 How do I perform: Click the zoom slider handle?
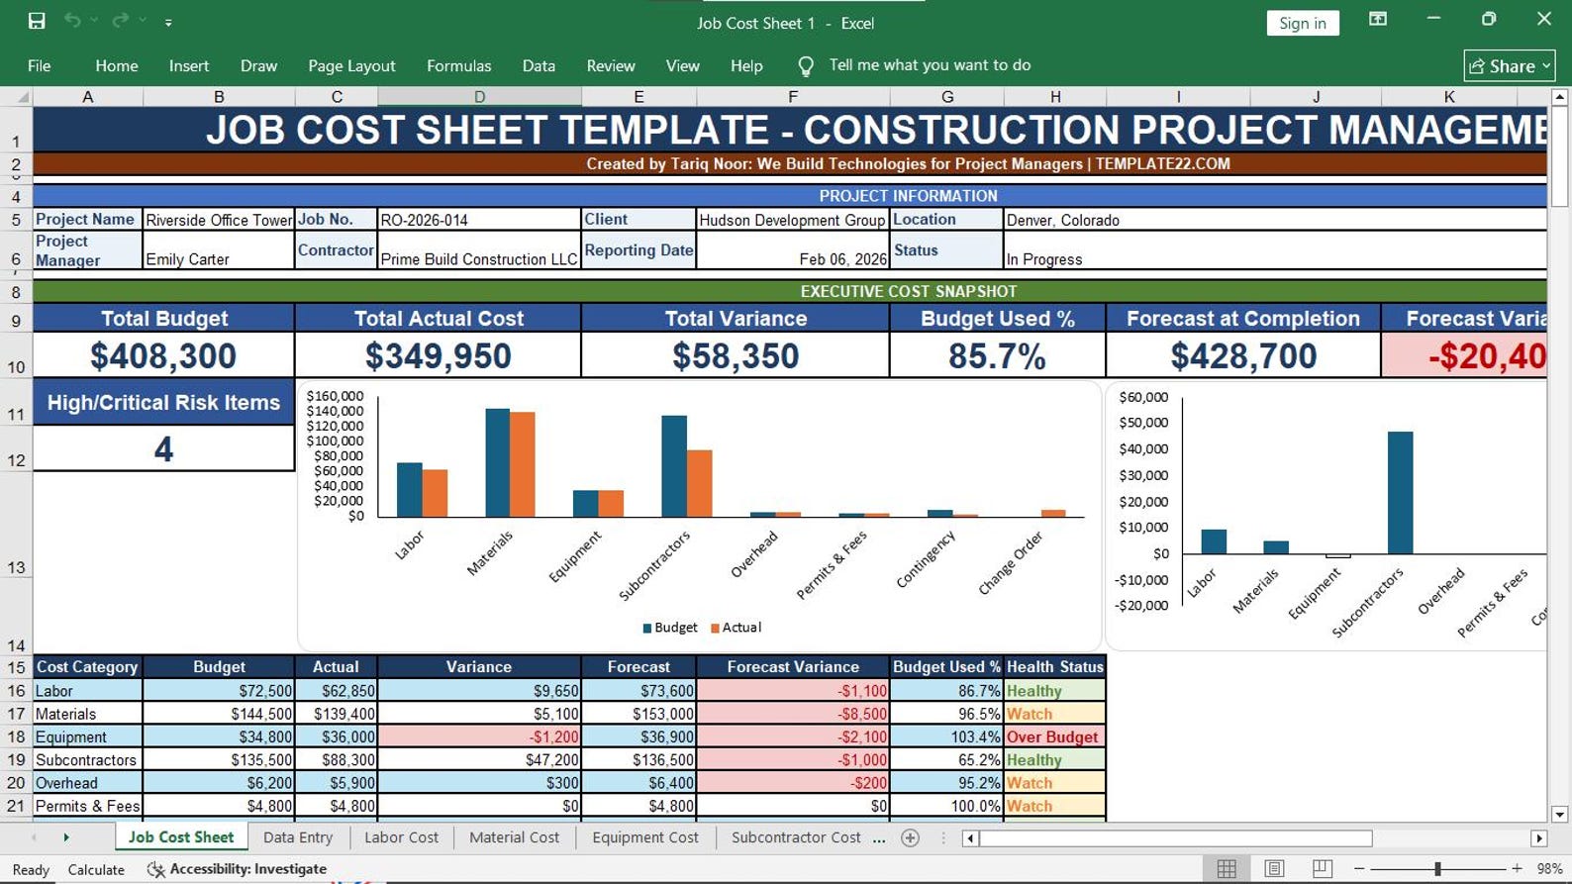[x=1437, y=869]
